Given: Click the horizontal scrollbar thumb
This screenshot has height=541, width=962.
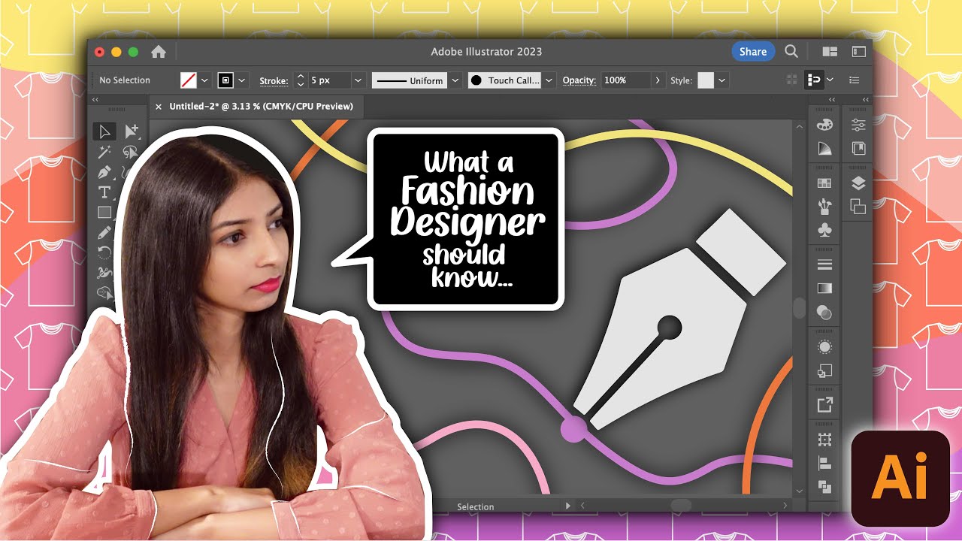Looking at the screenshot, I should coord(681,506).
